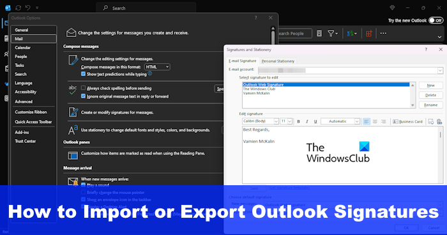The width and height of the screenshot is (447, 235).
Task: Click the Send/Receive sync icon
Action: [19, 8]
